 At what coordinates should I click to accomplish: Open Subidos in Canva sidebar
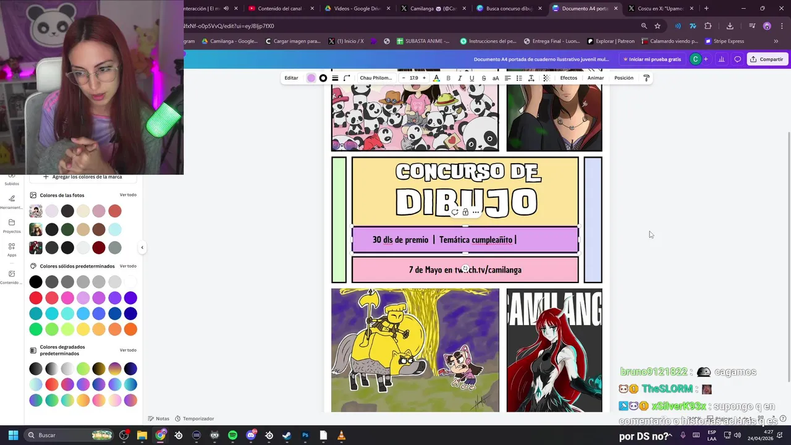tap(12, 180)
